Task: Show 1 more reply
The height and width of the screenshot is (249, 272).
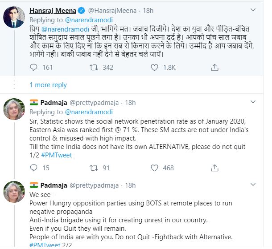Action: pyautogui.click(x=48, y=84)
